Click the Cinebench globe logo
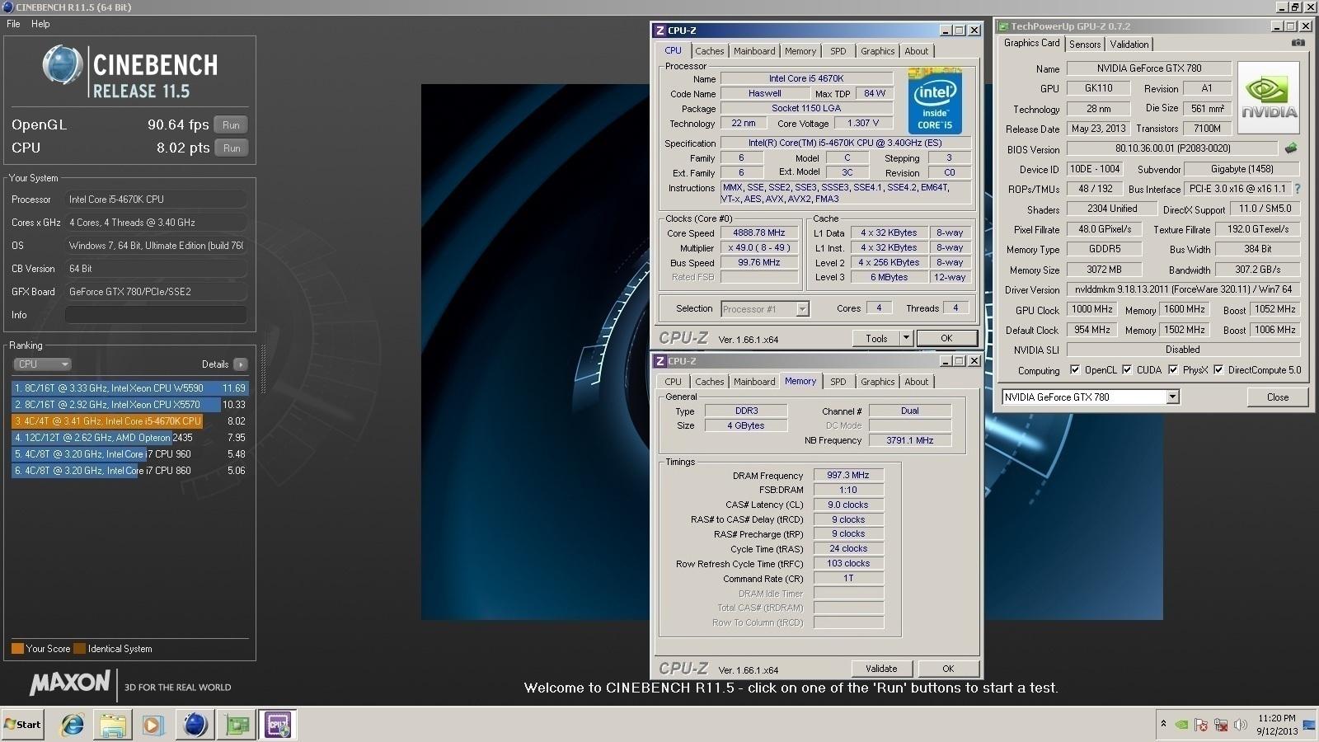This screenshot has height=742, width=1319. coord(63,67)
